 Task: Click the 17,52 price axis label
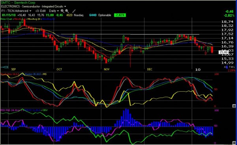pyautogui.click(x=228, y=34)
